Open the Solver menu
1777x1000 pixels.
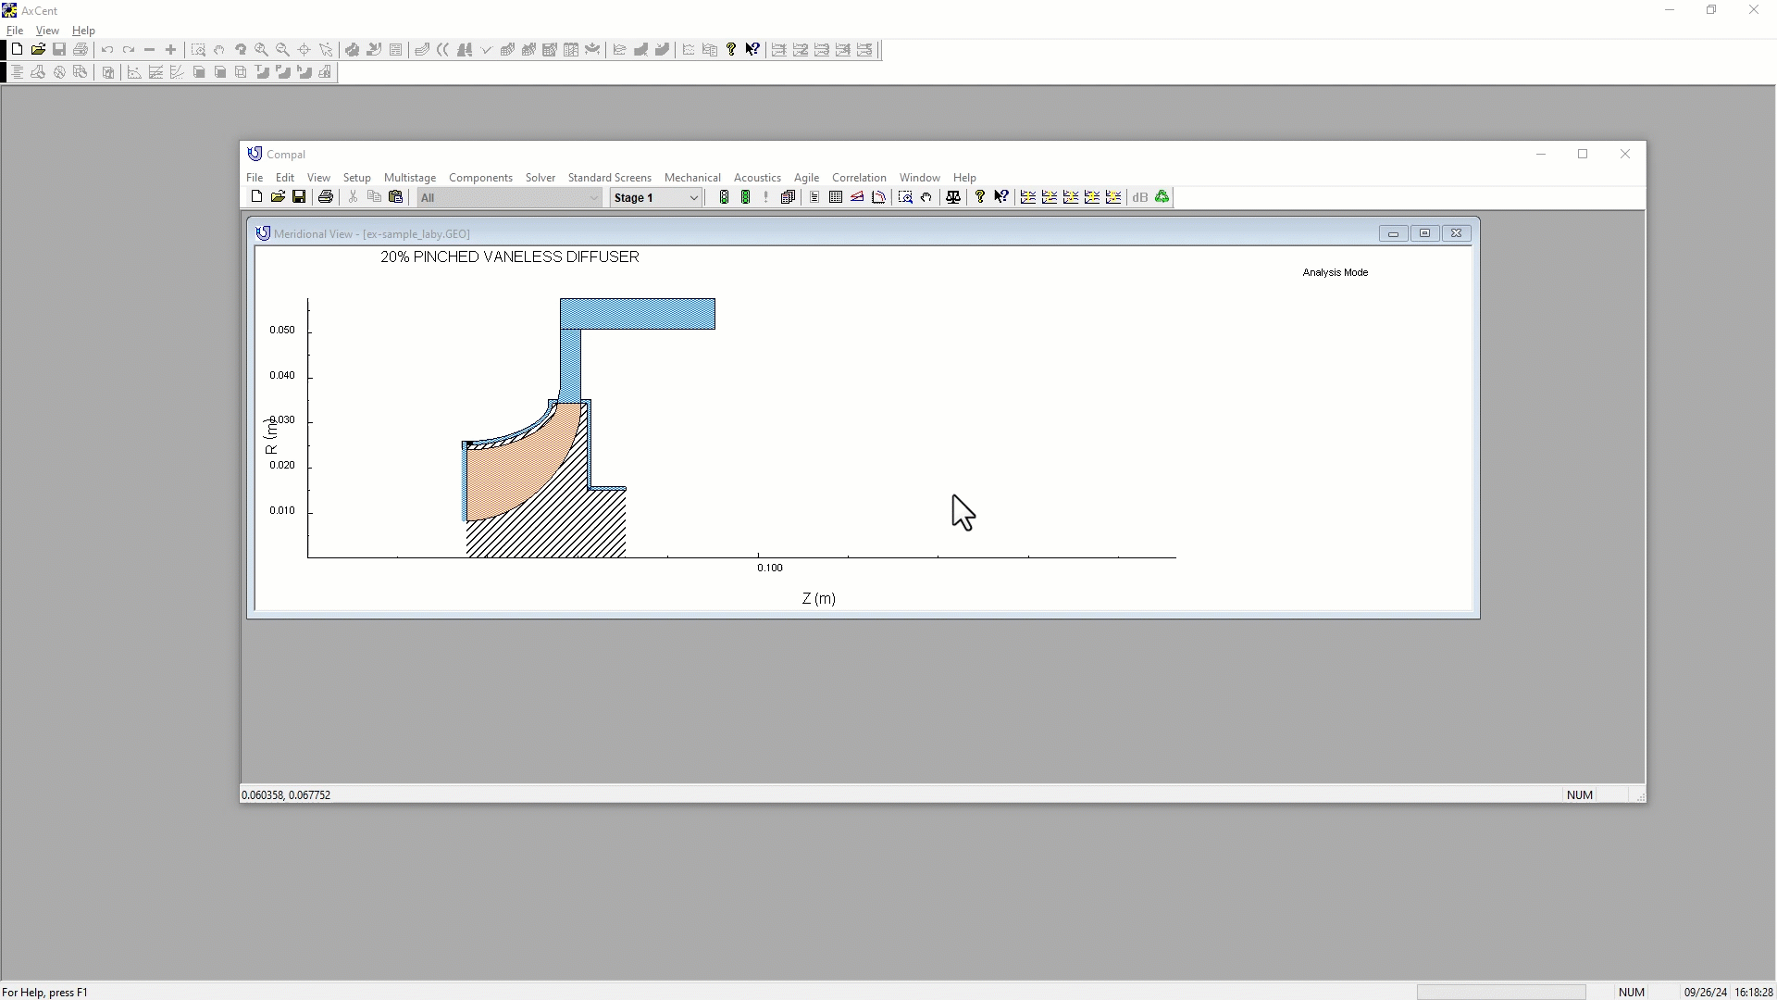click(x=540, y=178)
